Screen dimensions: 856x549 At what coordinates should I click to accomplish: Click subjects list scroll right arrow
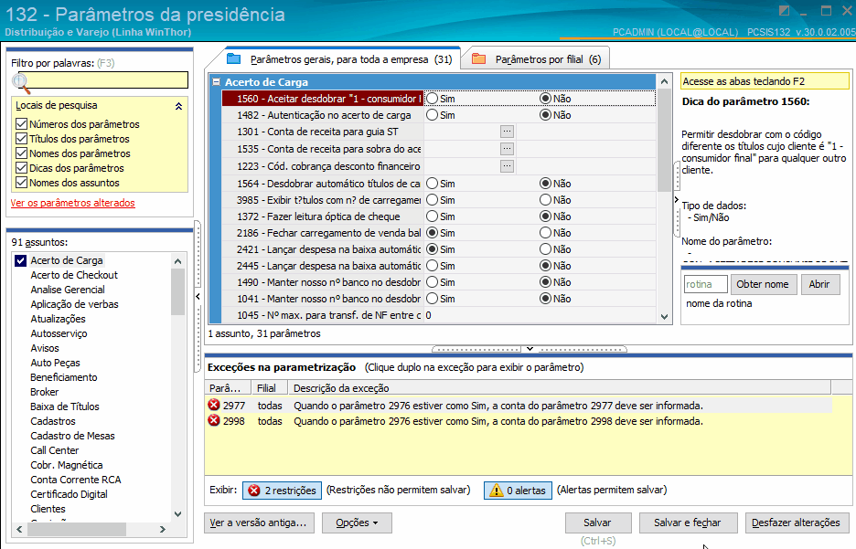click(x=162, y=529)
